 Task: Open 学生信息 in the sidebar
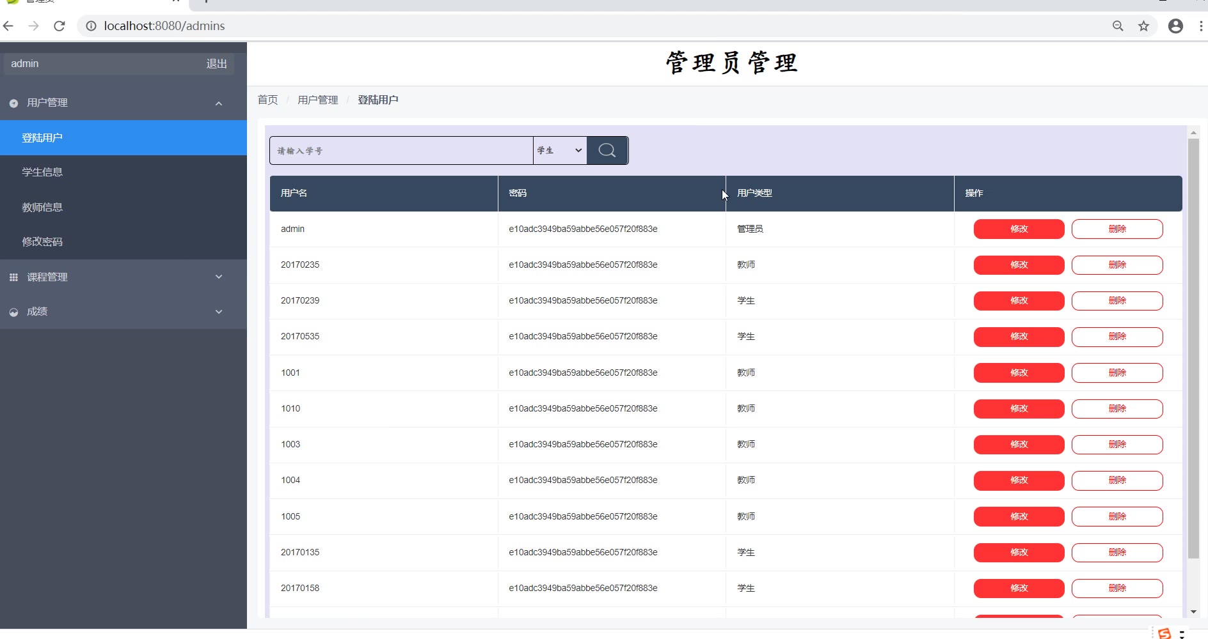pyautogui.click(x=42, y=173)
